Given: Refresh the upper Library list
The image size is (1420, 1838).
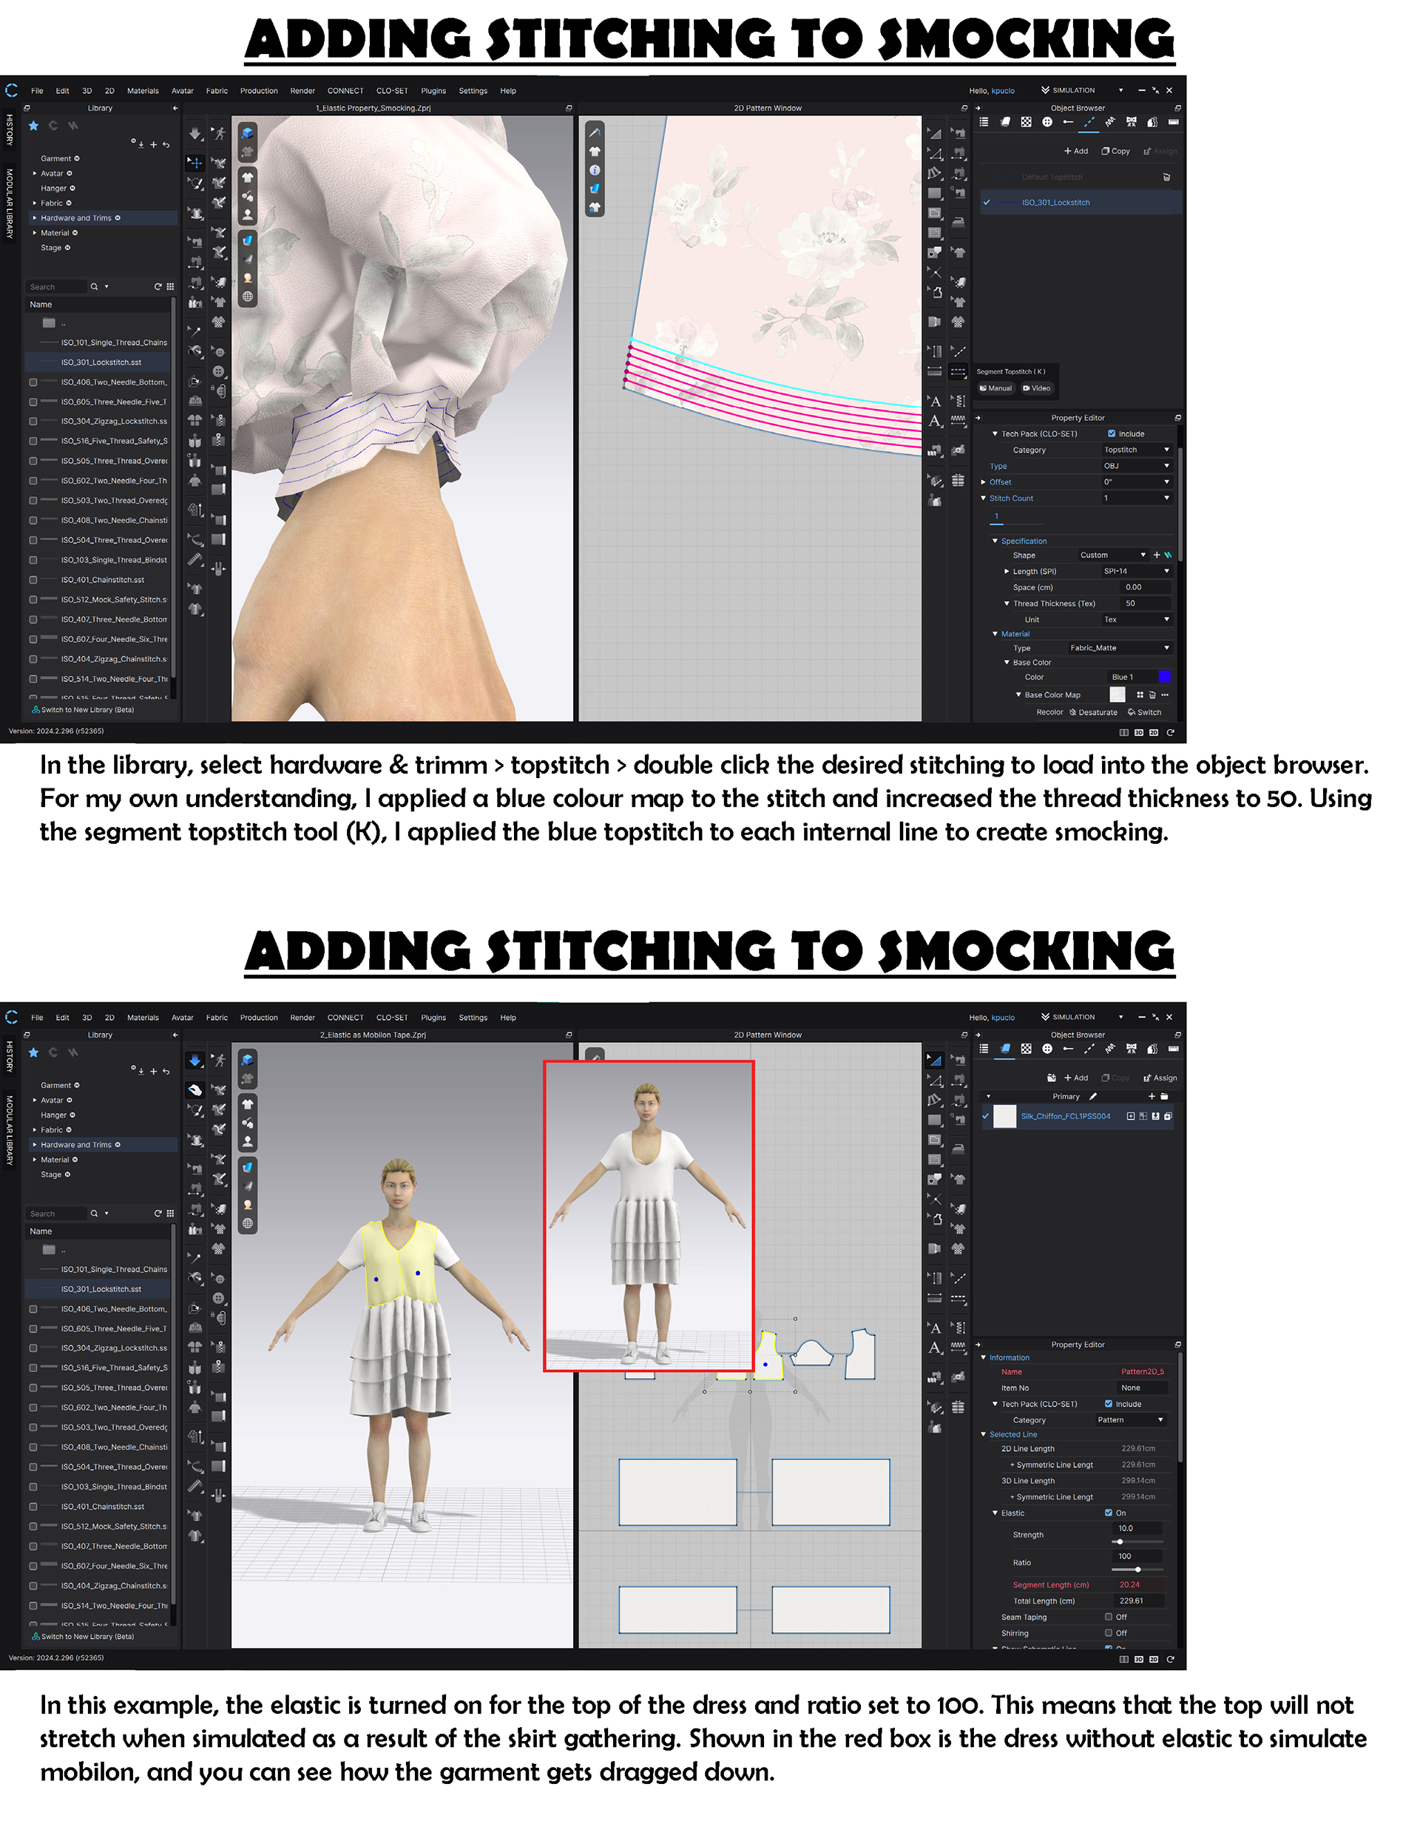Looking at the screenshot, I should coord(158,287).
